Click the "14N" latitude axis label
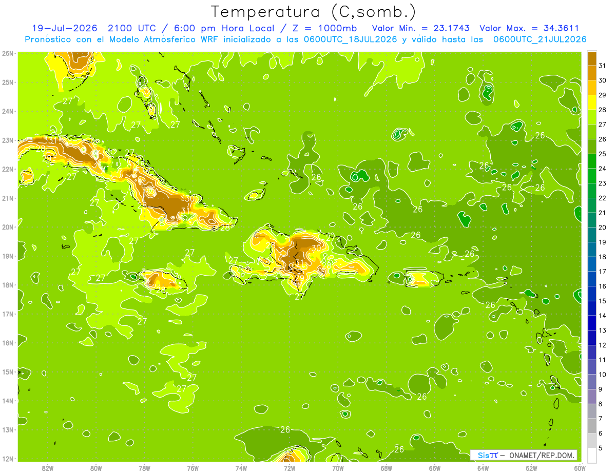Screen dimensions: 616x475 (x=7, y=401)
